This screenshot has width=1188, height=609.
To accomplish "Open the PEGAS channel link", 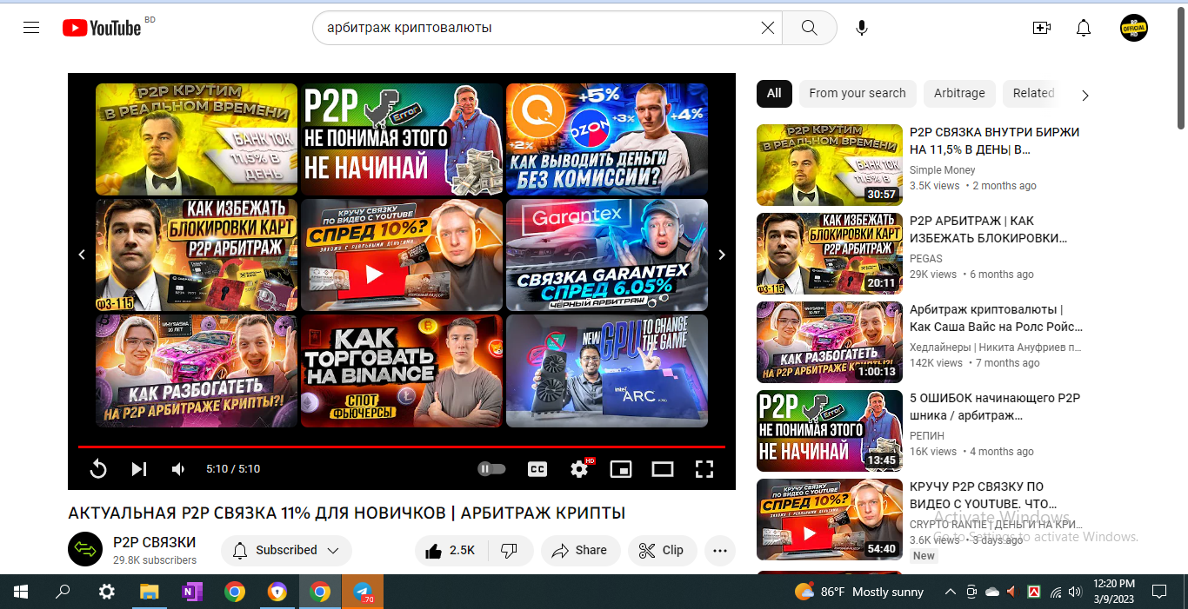I will tap(926, 259).
